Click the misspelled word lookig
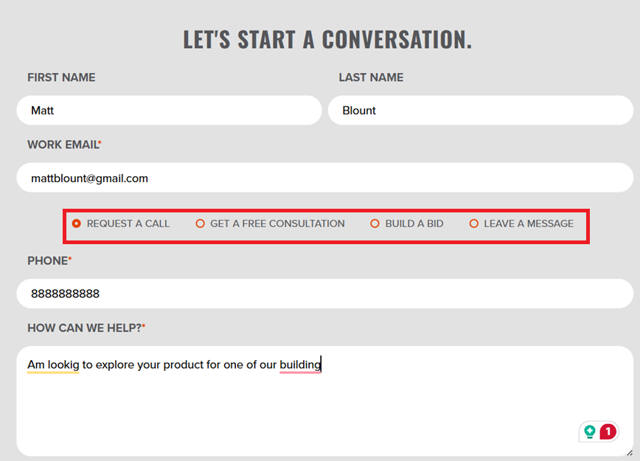 pyautogui.click(x=63, y=364)
